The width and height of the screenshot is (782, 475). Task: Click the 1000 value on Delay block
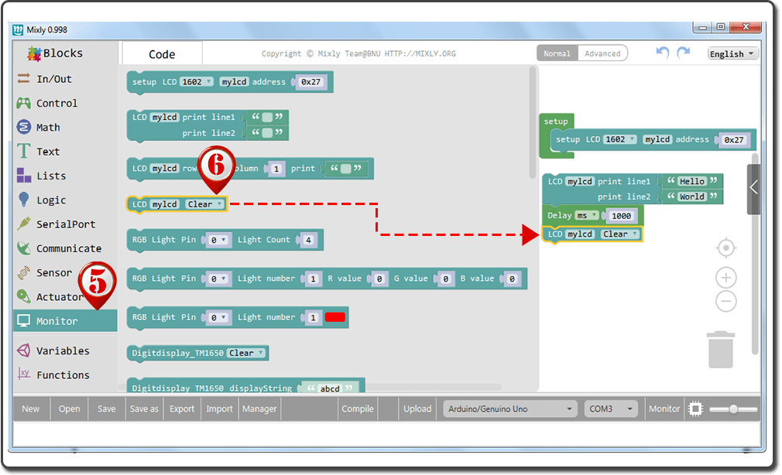click(622, 216)
